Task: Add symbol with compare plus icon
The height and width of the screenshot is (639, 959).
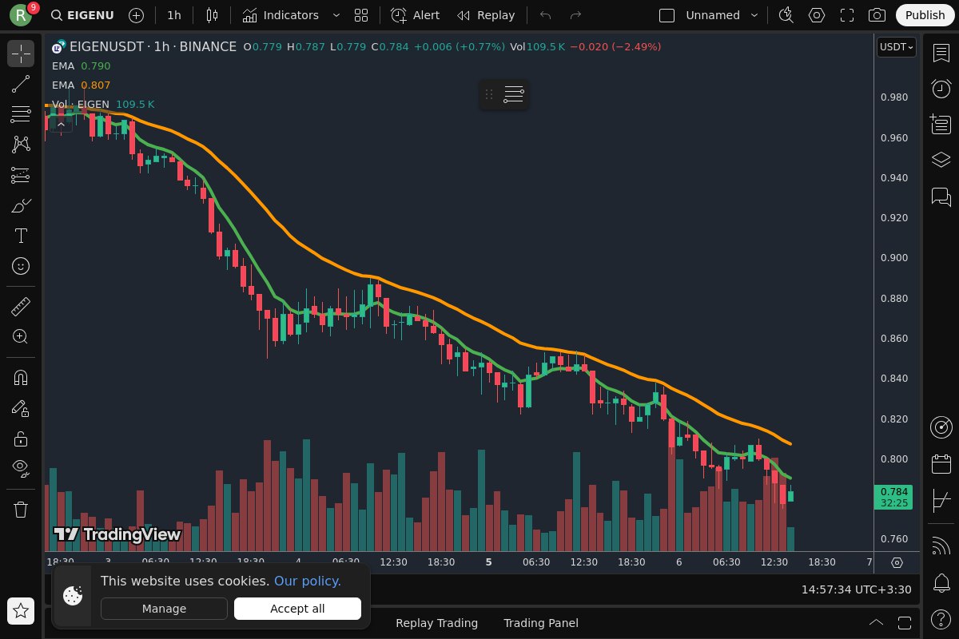Action: pos(136,15)
